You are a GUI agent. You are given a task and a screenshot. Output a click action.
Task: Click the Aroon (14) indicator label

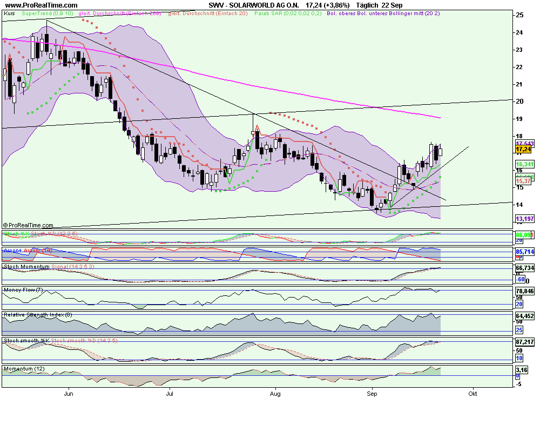pos(28,251)
